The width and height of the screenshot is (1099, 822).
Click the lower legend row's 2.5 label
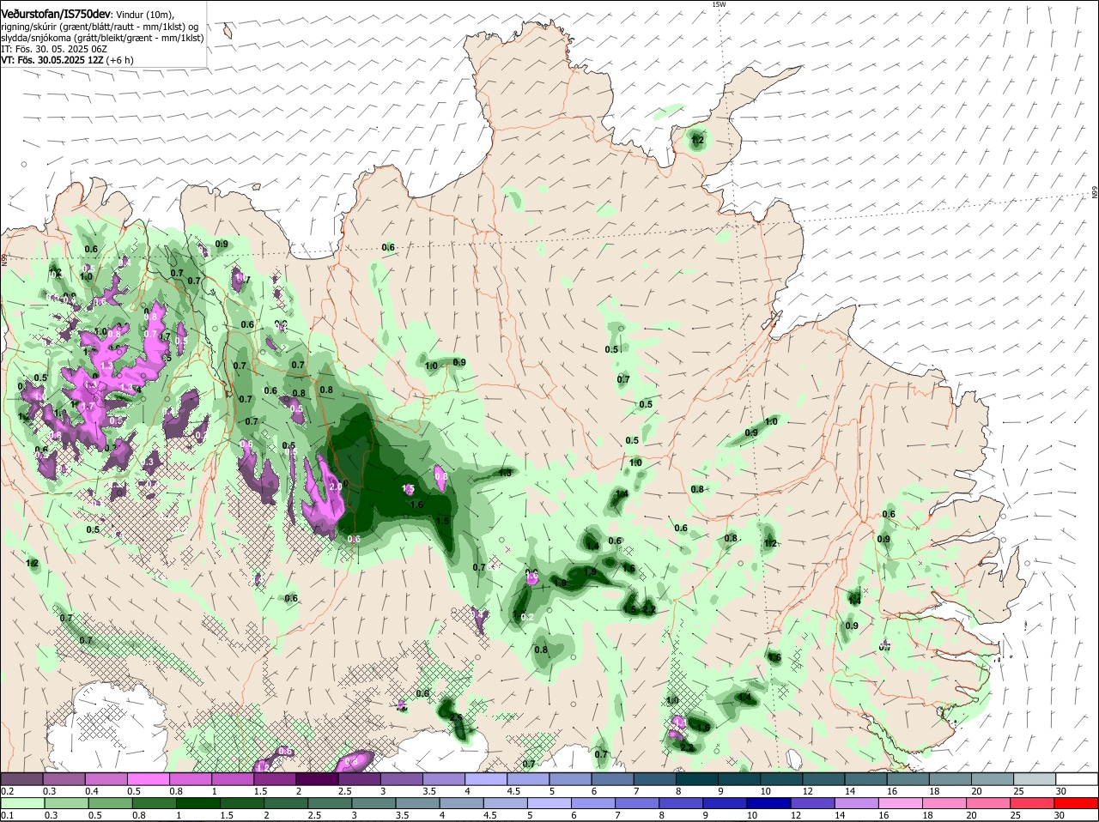pyautogui.click(x=314, y=815)
